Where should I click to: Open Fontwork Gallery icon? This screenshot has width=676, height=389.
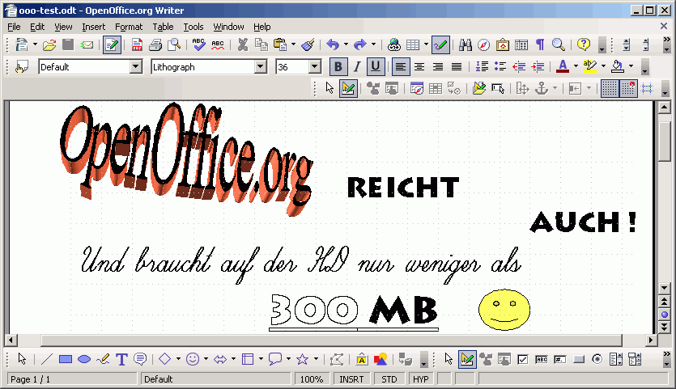click(x=362, y=359)
